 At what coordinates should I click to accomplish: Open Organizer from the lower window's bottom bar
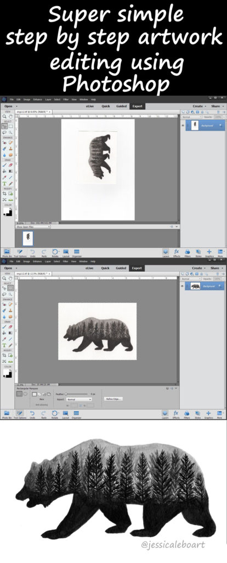[77, 415]
